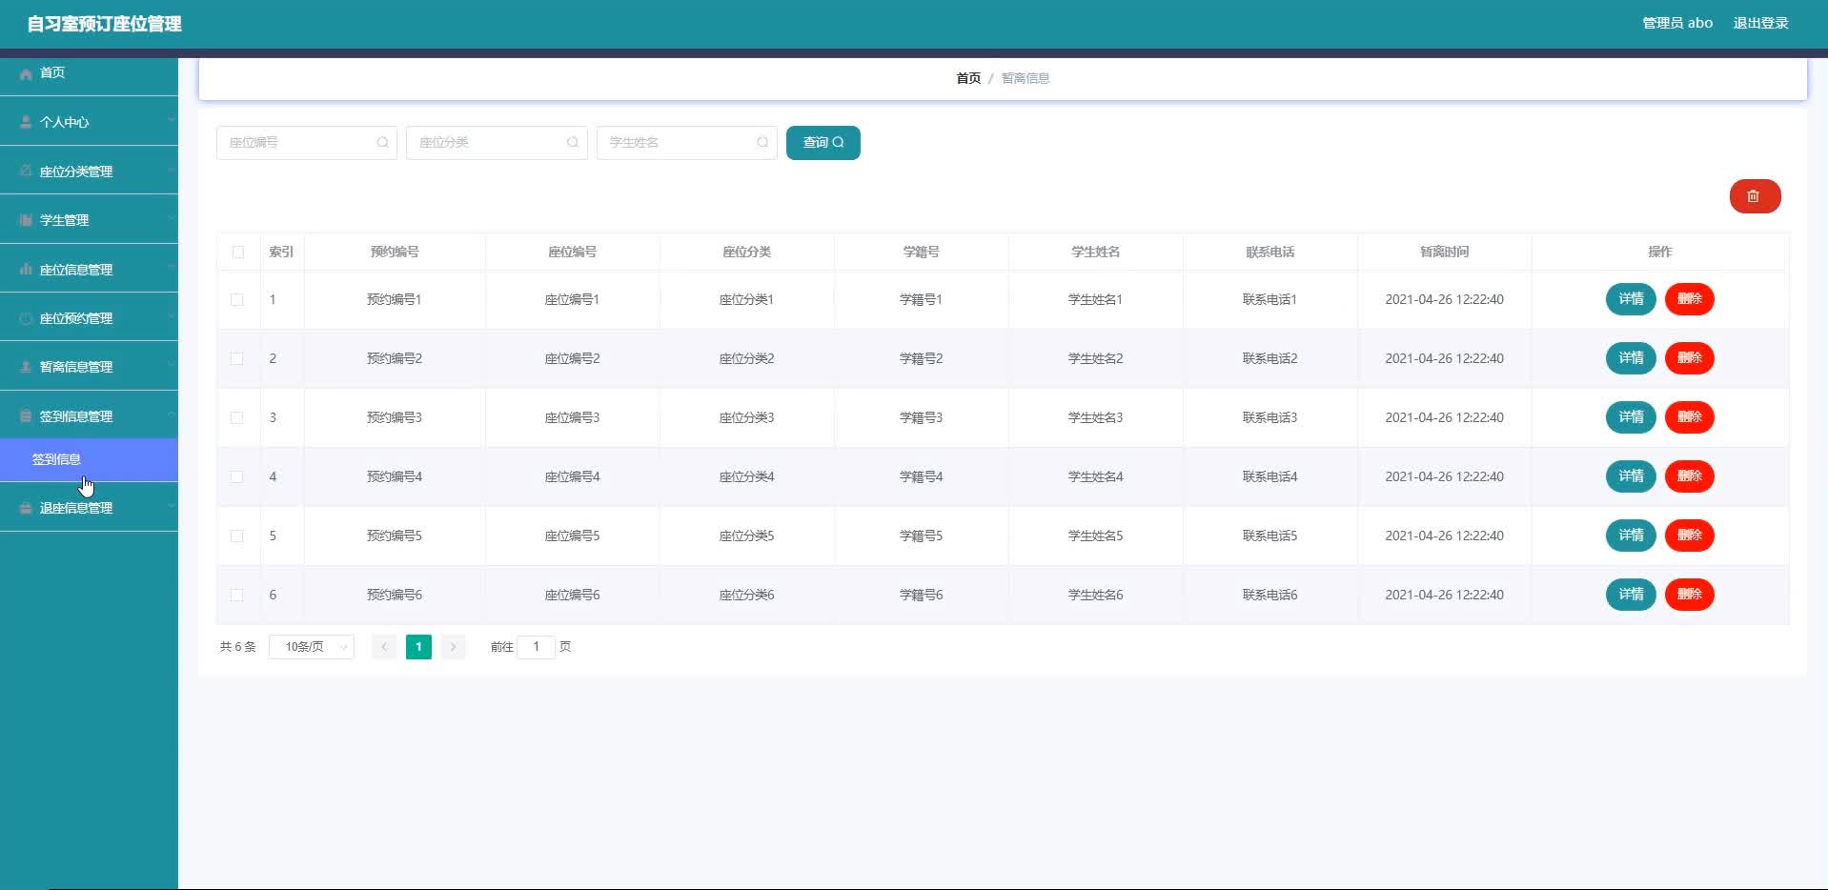Click the page jump number input
The width and height of the screenshot is (1828, 890).
(x=536, y=647)
